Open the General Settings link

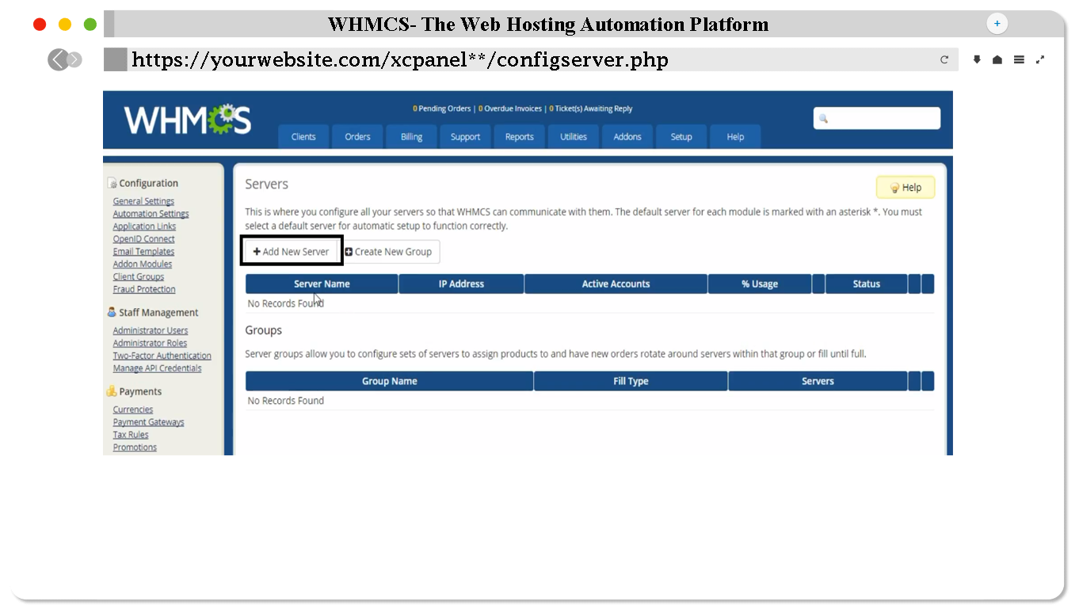click(143, 201)
